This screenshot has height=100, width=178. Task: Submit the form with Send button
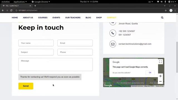[x=26, y=86]
